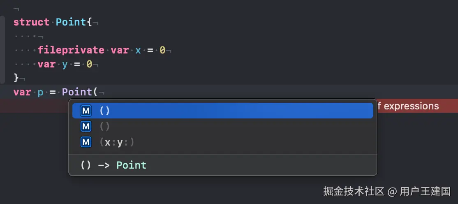The height and width of the screenshot is (204, 458).
Task: Click the M icon on the highlighted suggestion
Action: [86, 111]
